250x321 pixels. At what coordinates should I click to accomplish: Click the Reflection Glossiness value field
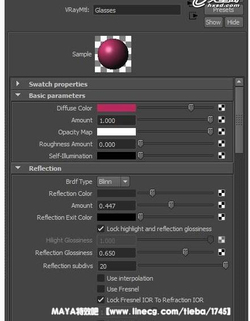[x=116, y=253]
